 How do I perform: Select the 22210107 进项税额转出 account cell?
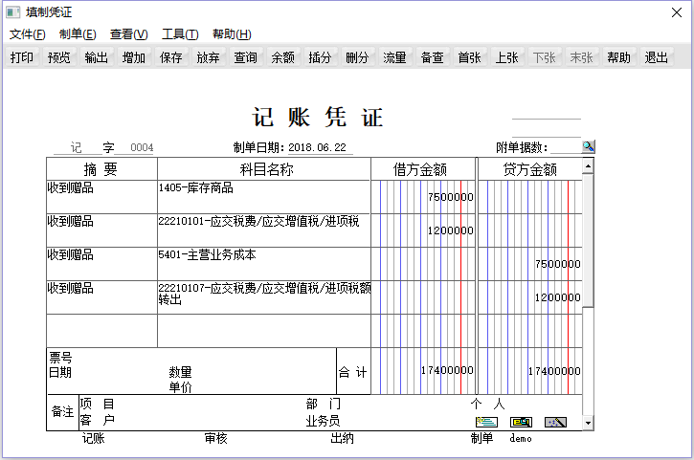(264, 297)
